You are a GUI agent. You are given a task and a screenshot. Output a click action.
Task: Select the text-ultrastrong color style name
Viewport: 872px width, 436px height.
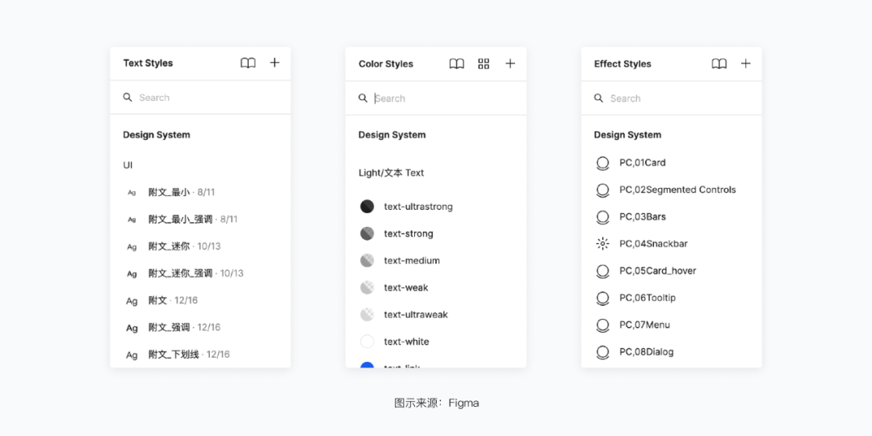[x=418, y=207]
